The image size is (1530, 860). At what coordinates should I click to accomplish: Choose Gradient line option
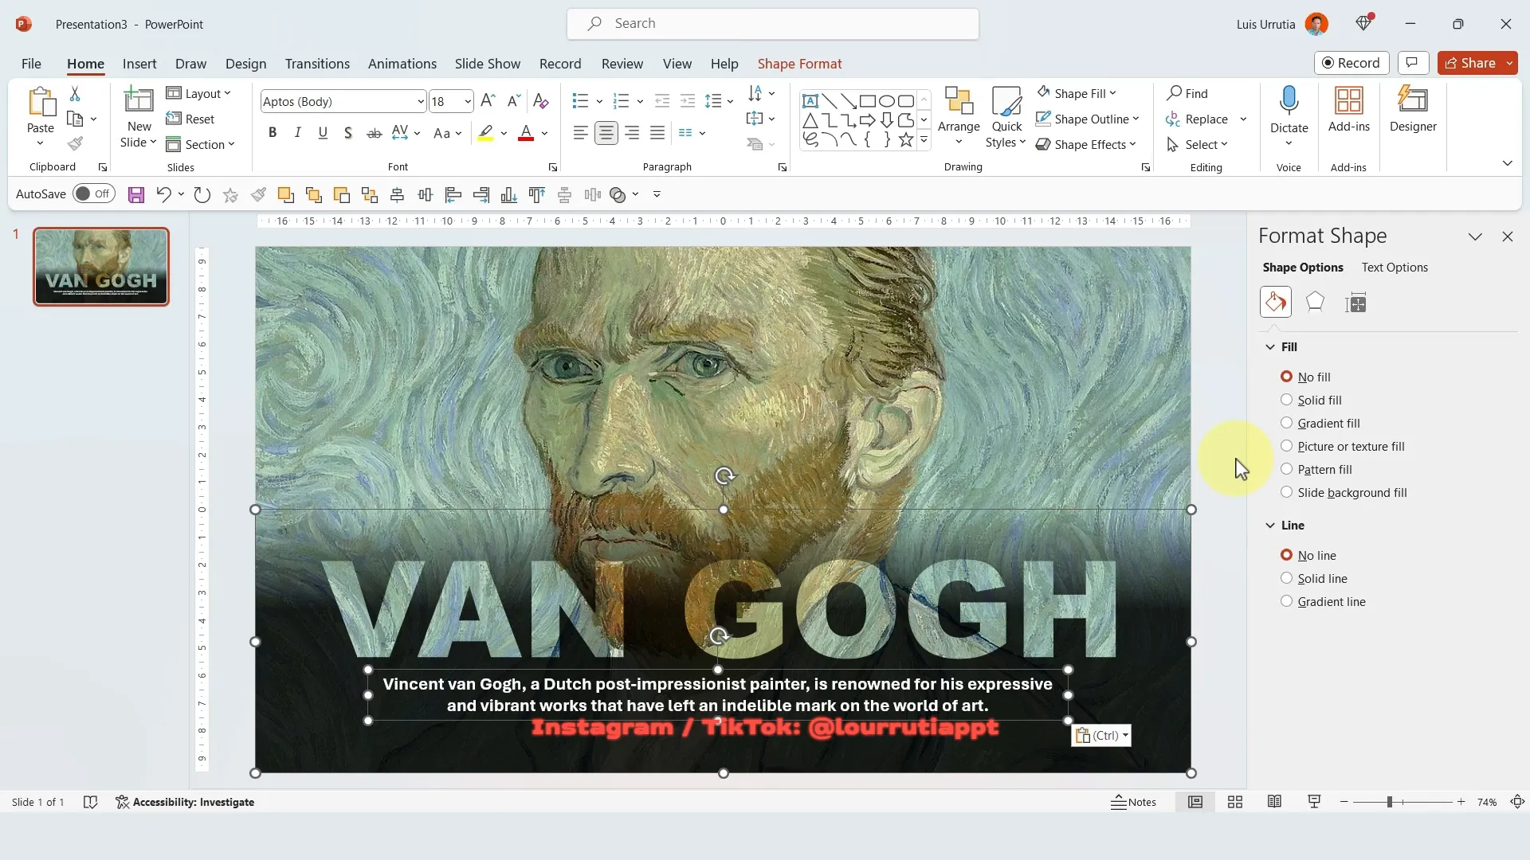click(1322, 601)
